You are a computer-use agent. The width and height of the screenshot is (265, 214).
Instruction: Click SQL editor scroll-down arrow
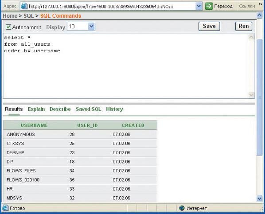click(x=251, y=95)
